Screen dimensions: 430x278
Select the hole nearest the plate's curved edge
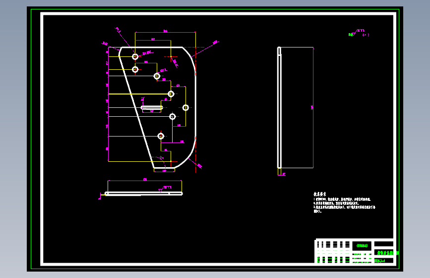185,107
